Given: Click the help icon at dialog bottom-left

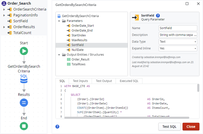Looking at the screenshot, I should [58, 126].
